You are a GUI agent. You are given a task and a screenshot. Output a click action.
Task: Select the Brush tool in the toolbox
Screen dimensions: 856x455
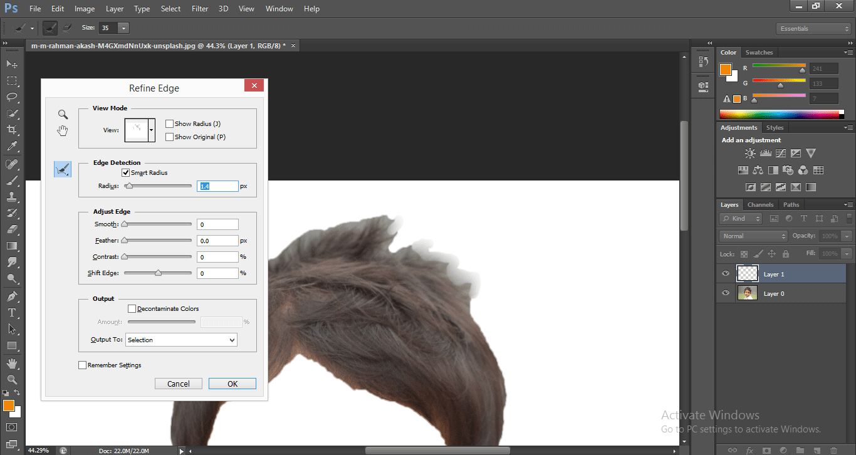(x=12, y=180)
